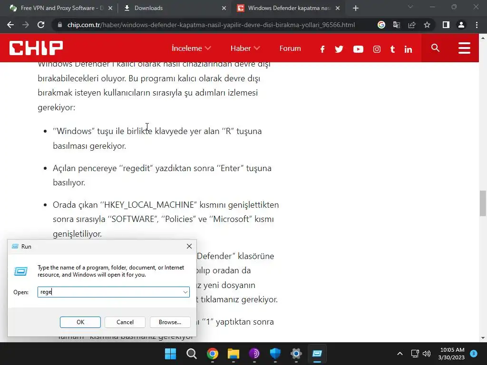The height and width of the screenshot is (365, 487).
Task: Click Browse... in the Run dialog
Action: [x=170, y=322]
